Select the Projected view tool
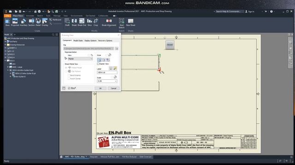 coord(15,22)
